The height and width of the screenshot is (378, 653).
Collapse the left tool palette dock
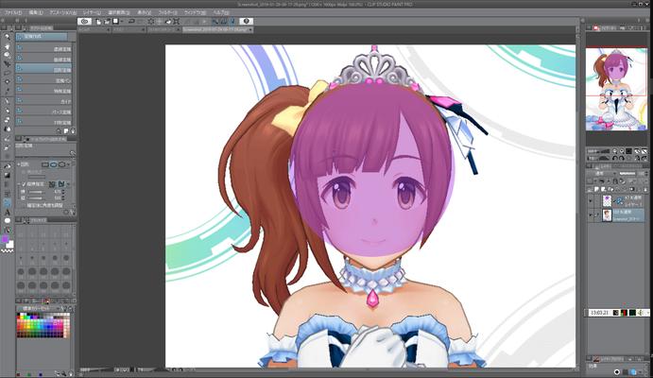(4, 20)
